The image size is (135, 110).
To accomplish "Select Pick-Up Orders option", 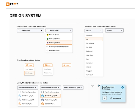I will (59, 39).
